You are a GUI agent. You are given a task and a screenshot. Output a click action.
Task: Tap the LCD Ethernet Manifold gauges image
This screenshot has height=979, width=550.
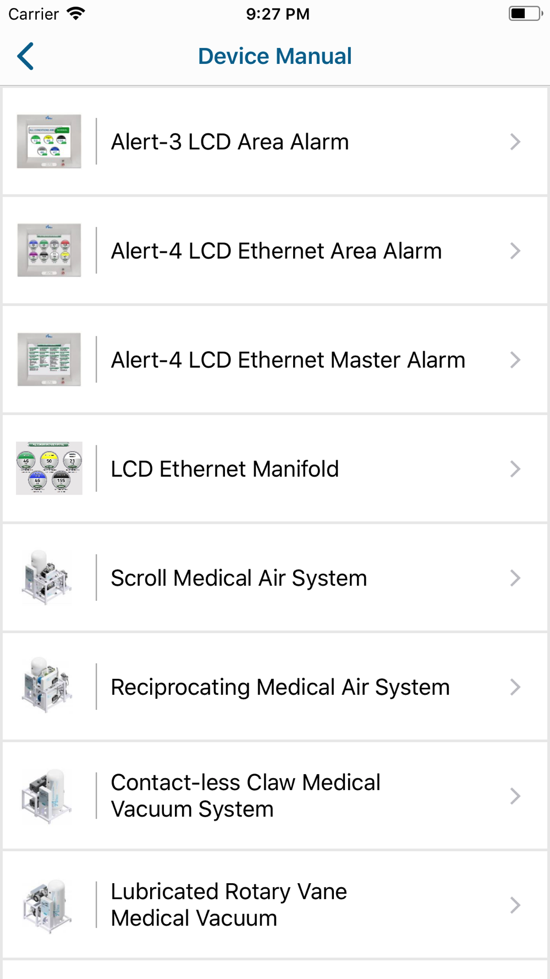point(49,469)
